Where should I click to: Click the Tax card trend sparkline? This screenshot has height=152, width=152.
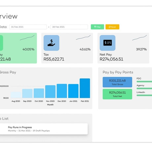pos(83,37)
